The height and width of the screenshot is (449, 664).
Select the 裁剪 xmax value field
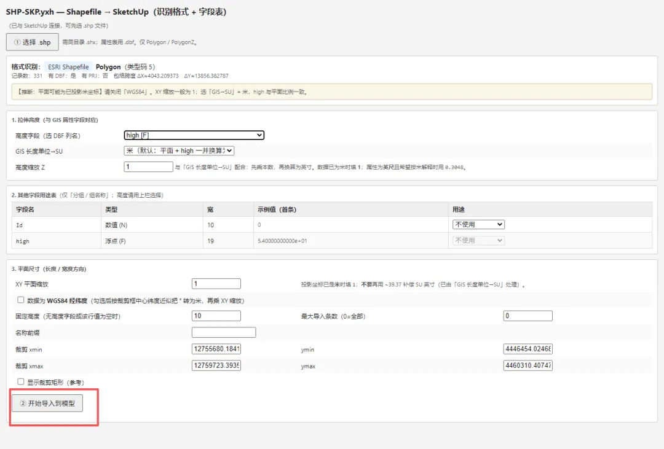pyautogui.click(x=216, y=365)
